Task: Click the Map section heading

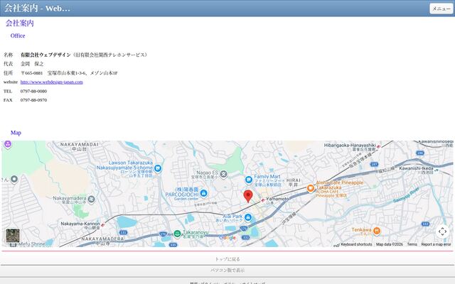Action: 16,133
